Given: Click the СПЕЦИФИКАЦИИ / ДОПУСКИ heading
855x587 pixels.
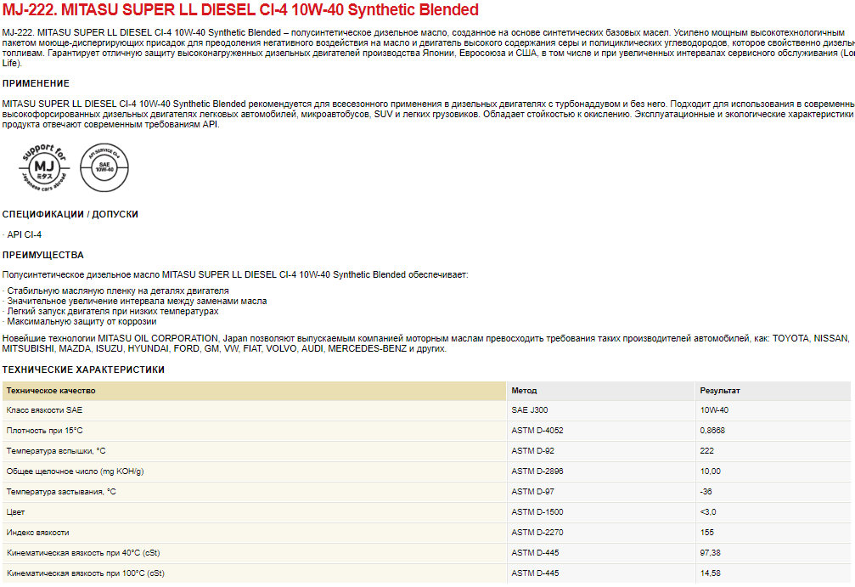Looking at the screenshot, I should coord(70,214).
